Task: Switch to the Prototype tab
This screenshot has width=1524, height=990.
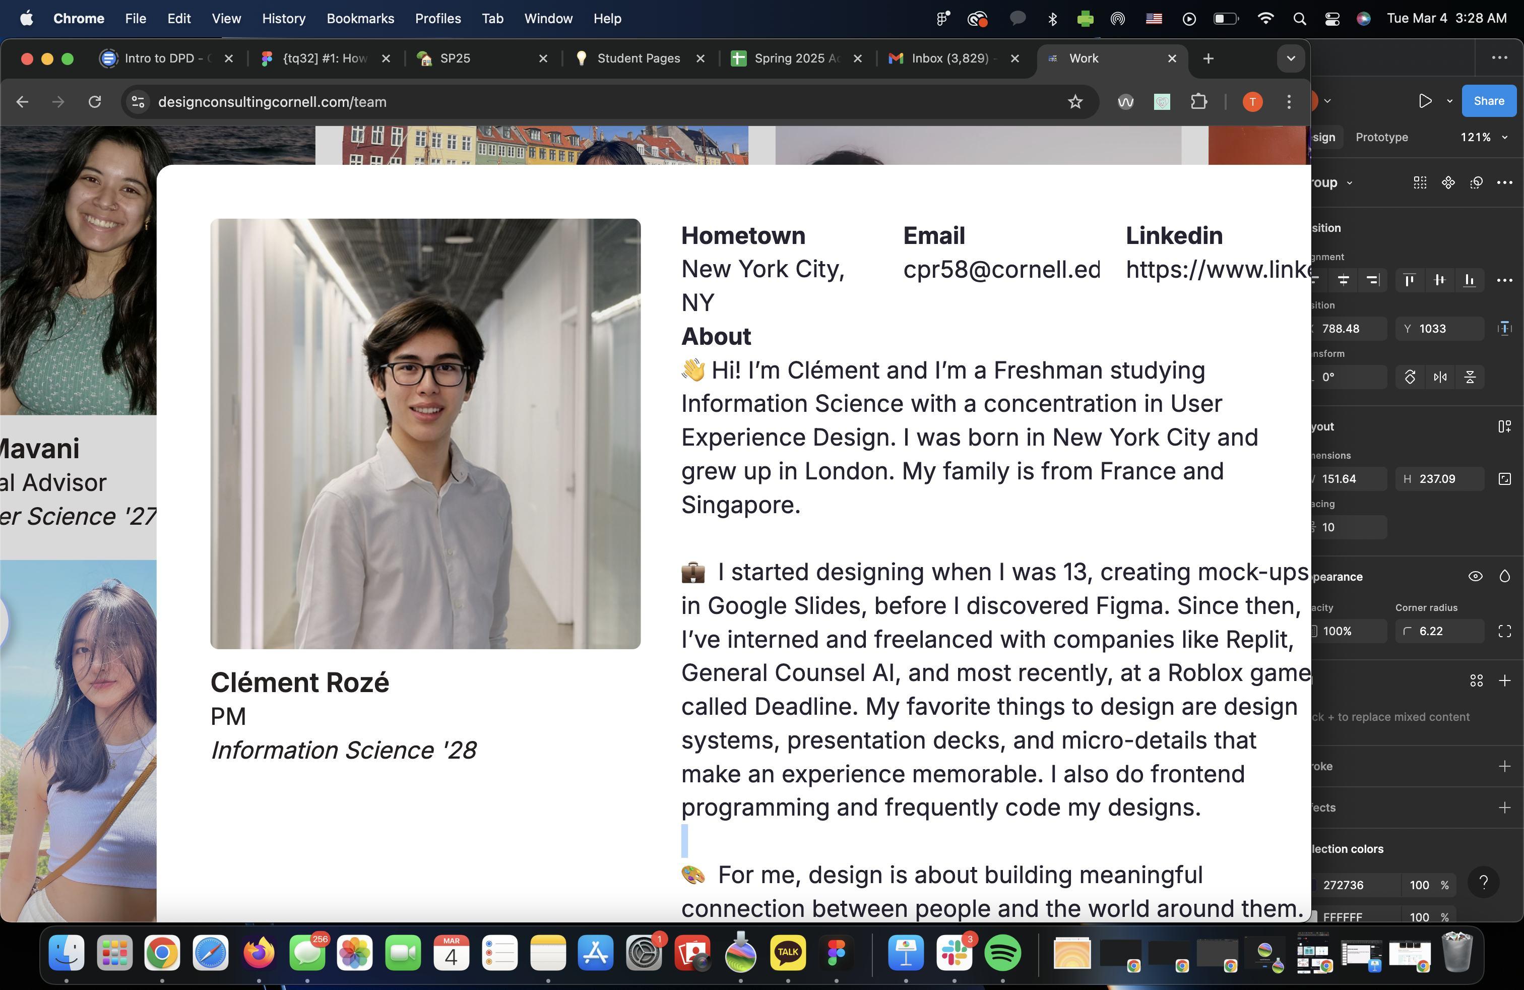Action: click(x=1381, y=138)
